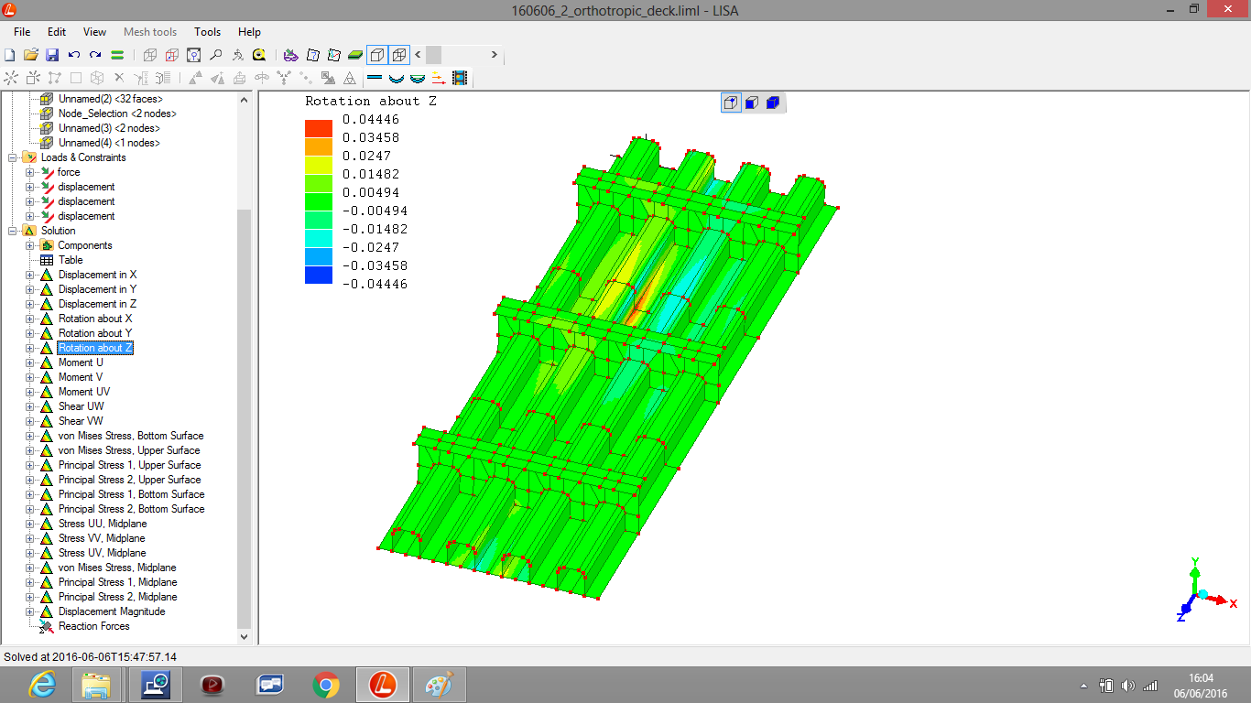Click the red 0.04446 legend swatch

(319, 128)
